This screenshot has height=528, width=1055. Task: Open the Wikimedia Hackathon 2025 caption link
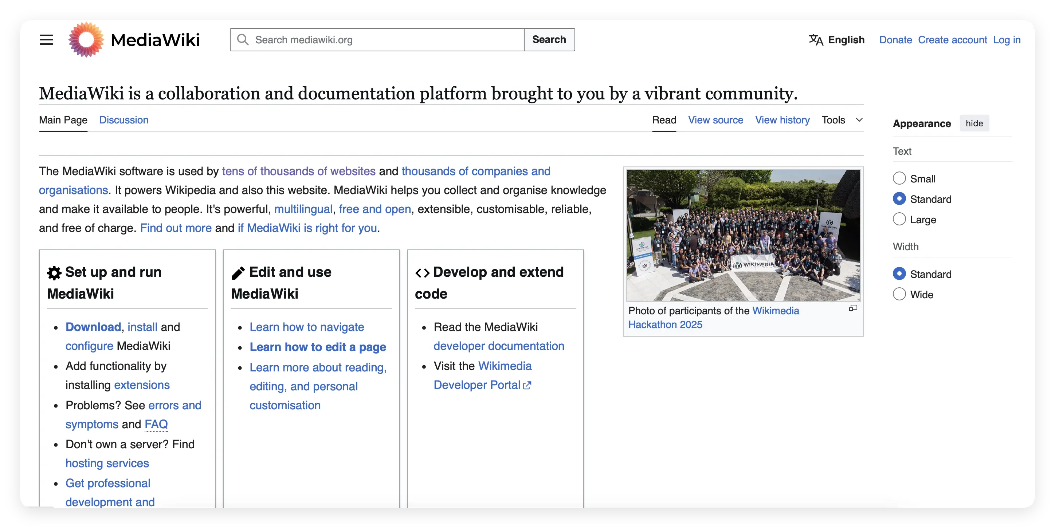713,318
